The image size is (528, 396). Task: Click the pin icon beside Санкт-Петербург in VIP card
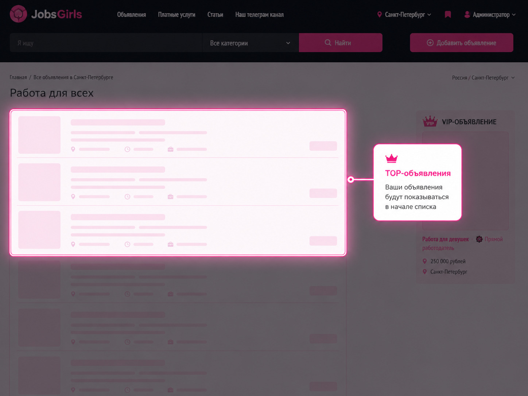pyautogui.click(x=424, y=272)
